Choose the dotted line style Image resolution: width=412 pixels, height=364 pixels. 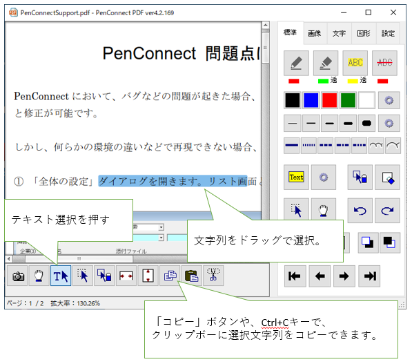tap(308, 146)
